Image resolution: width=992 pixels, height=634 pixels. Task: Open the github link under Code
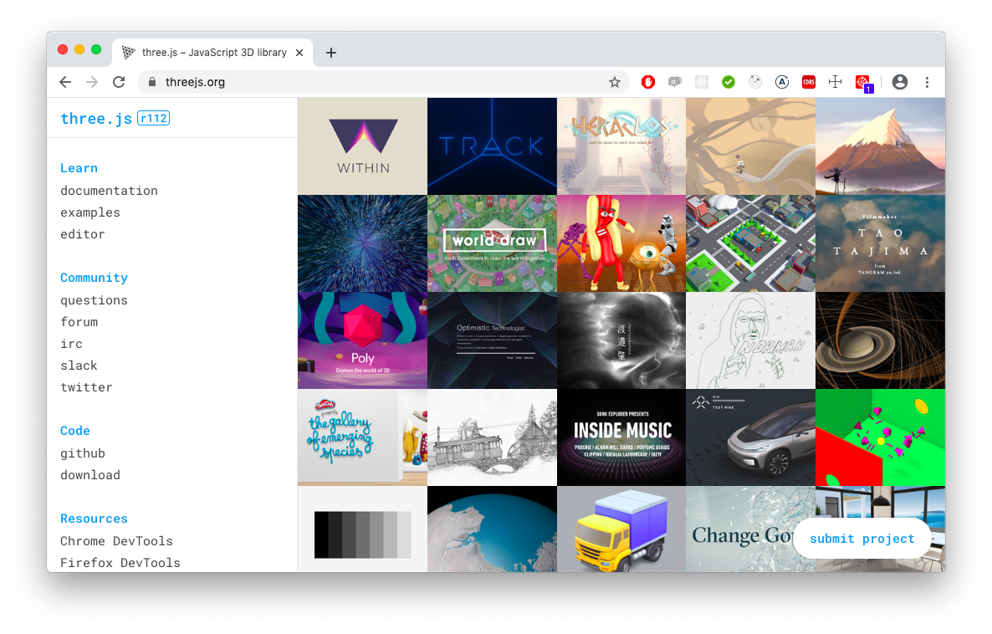pos(82,453)
